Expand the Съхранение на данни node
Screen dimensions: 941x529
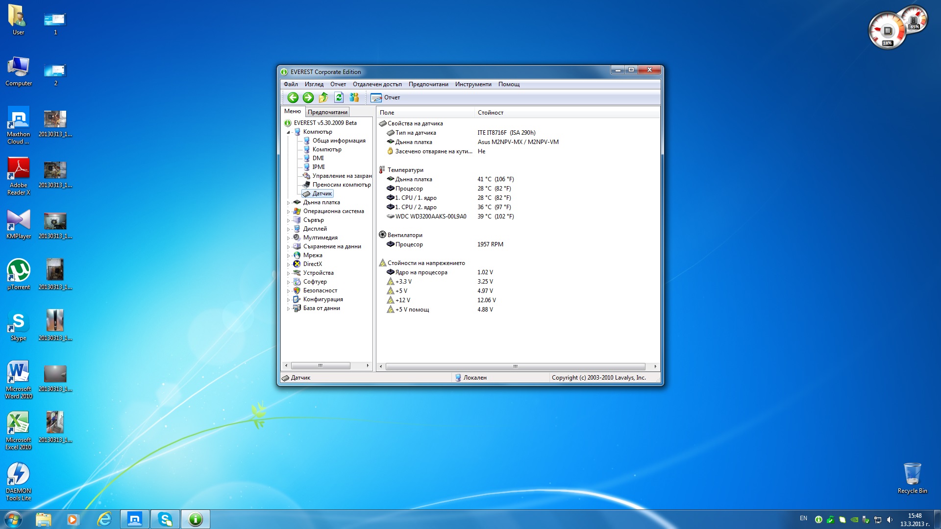click(289, 246)
